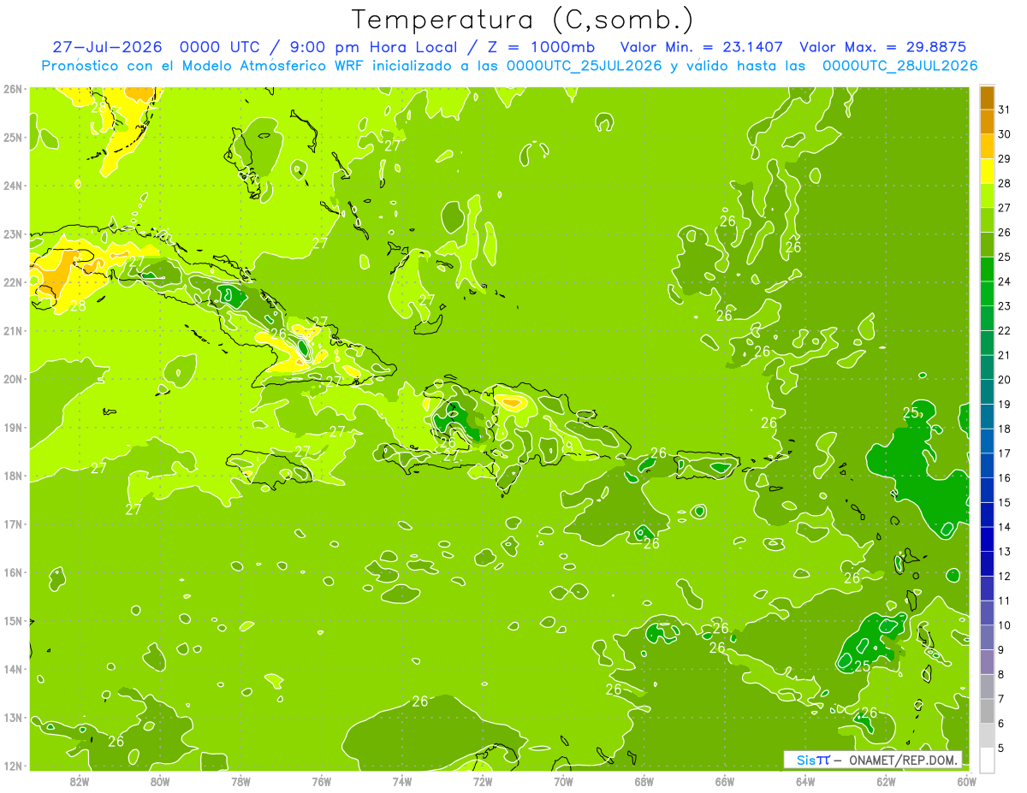Screen dimensions: 1027x793
Task: Click the latitude label "26N"
Action: [x=13, y=89]
